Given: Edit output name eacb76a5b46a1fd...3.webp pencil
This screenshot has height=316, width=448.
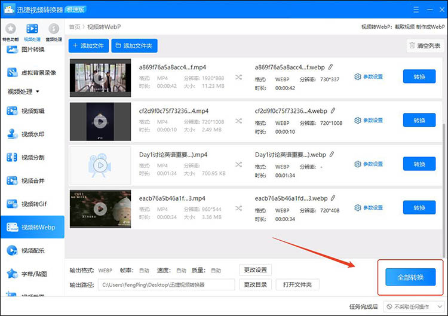Looking at the screenshot, I should [333, 198].
